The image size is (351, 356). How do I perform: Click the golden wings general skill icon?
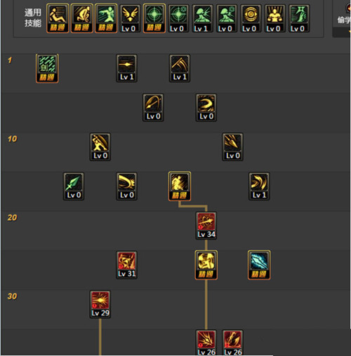coord(130,18)
